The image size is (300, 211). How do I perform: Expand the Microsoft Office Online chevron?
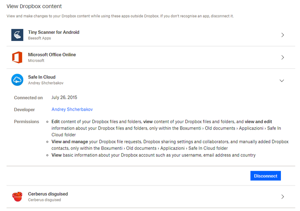(282, 57)
